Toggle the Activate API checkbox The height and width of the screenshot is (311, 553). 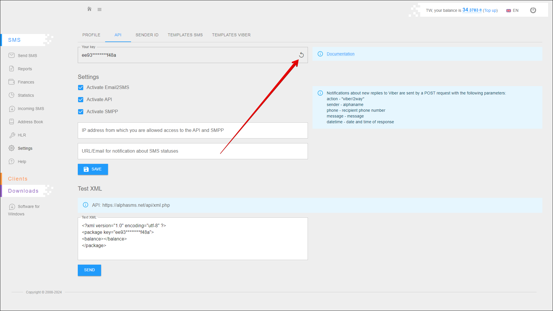(x=81, y=100)
